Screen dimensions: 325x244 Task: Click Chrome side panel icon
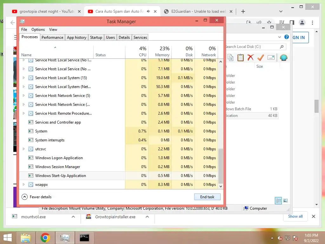(292, 23)
